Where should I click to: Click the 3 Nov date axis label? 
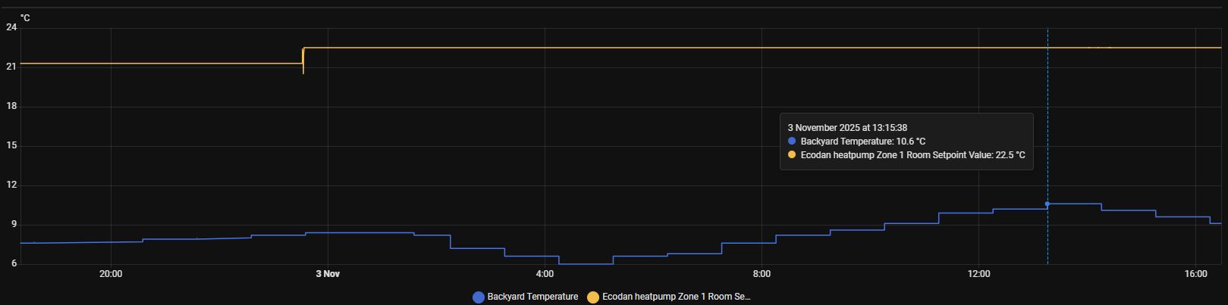328,274
